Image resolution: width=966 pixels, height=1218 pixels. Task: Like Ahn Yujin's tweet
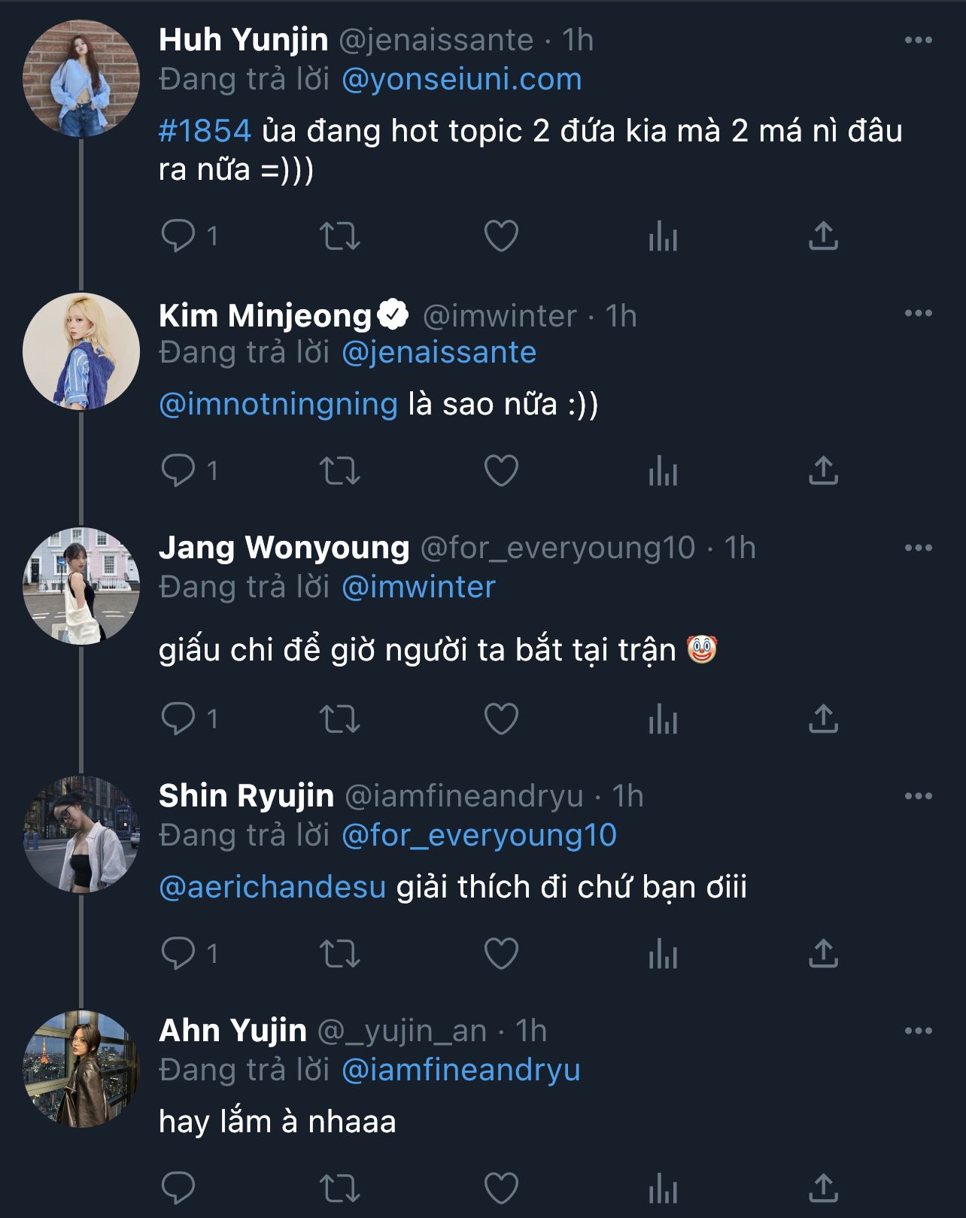click(x=501, y=1189)
